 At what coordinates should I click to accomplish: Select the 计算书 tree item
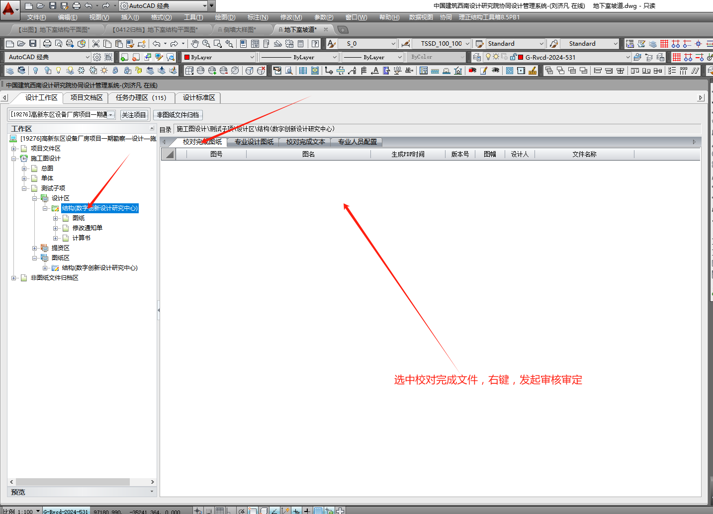tap(82, 238)
